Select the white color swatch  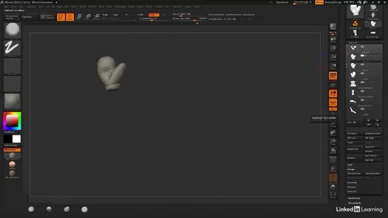click(x=16, y=139)
